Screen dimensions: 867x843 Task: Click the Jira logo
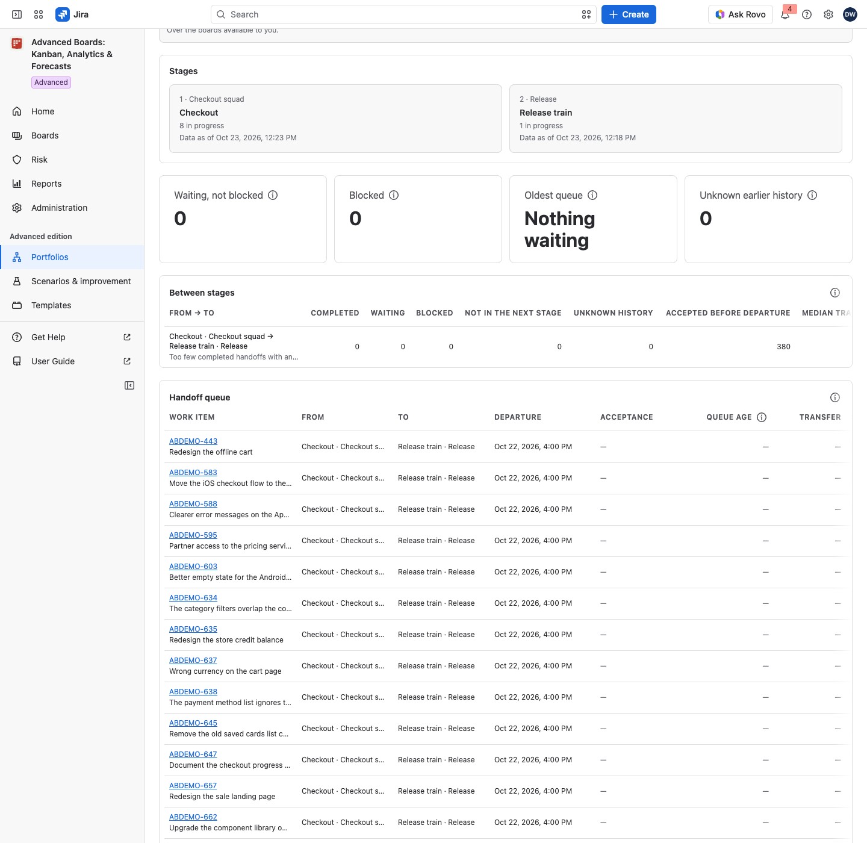(72, 14)
